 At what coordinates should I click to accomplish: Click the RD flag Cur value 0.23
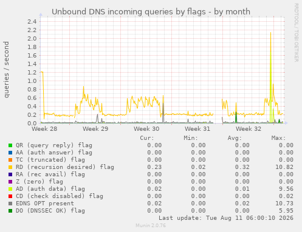pyautogui.click(x=154, y=167)
